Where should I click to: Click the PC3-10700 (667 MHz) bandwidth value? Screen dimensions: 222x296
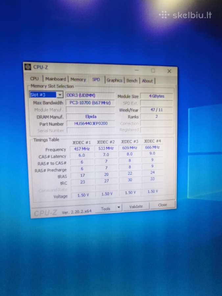tap(90, 103)
